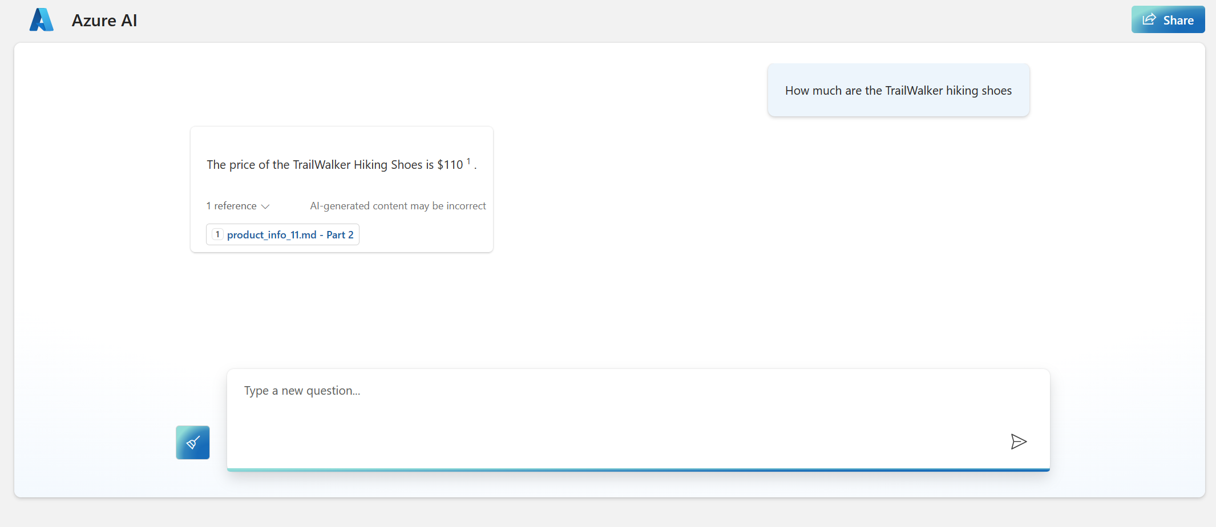
Task: Click the Azure AI logo icon
Action: (42, 20)
